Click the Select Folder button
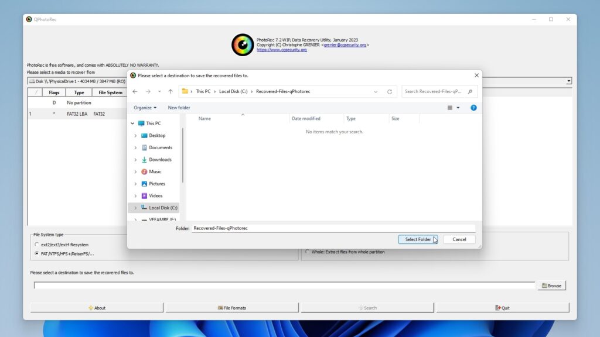This screenshot has height=337, width=600. (x=418, y=239)
